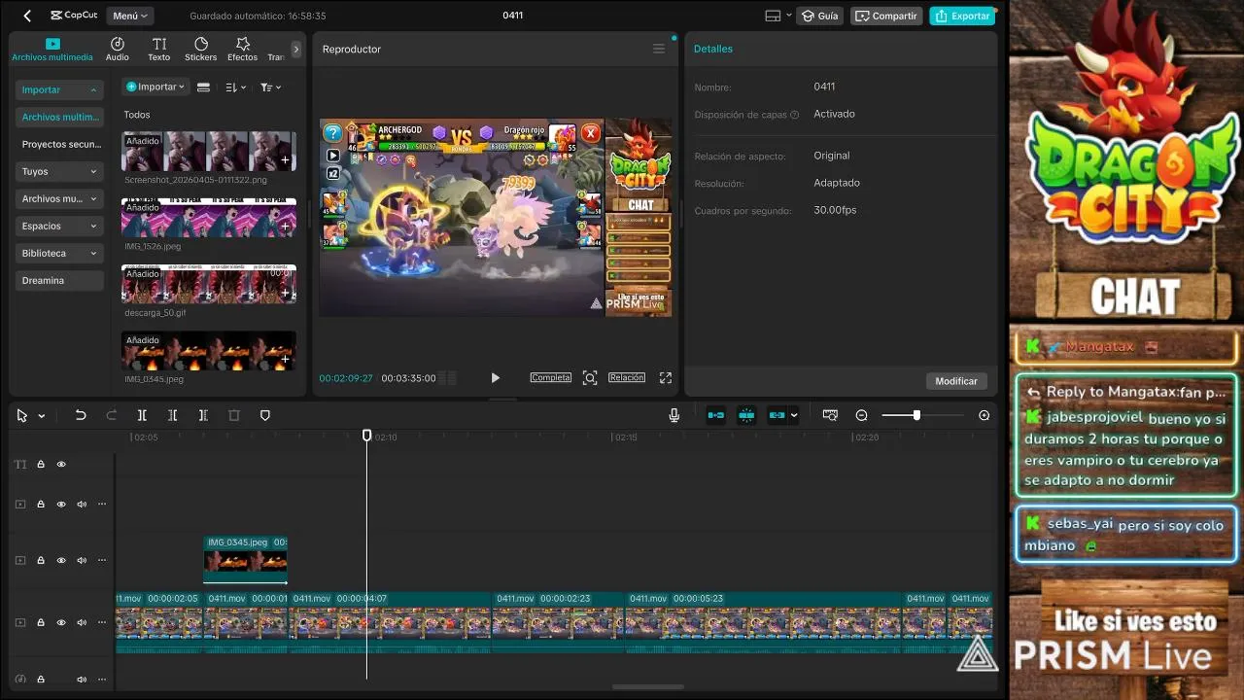Toggle the main track magnet

(x=716, y=415)
